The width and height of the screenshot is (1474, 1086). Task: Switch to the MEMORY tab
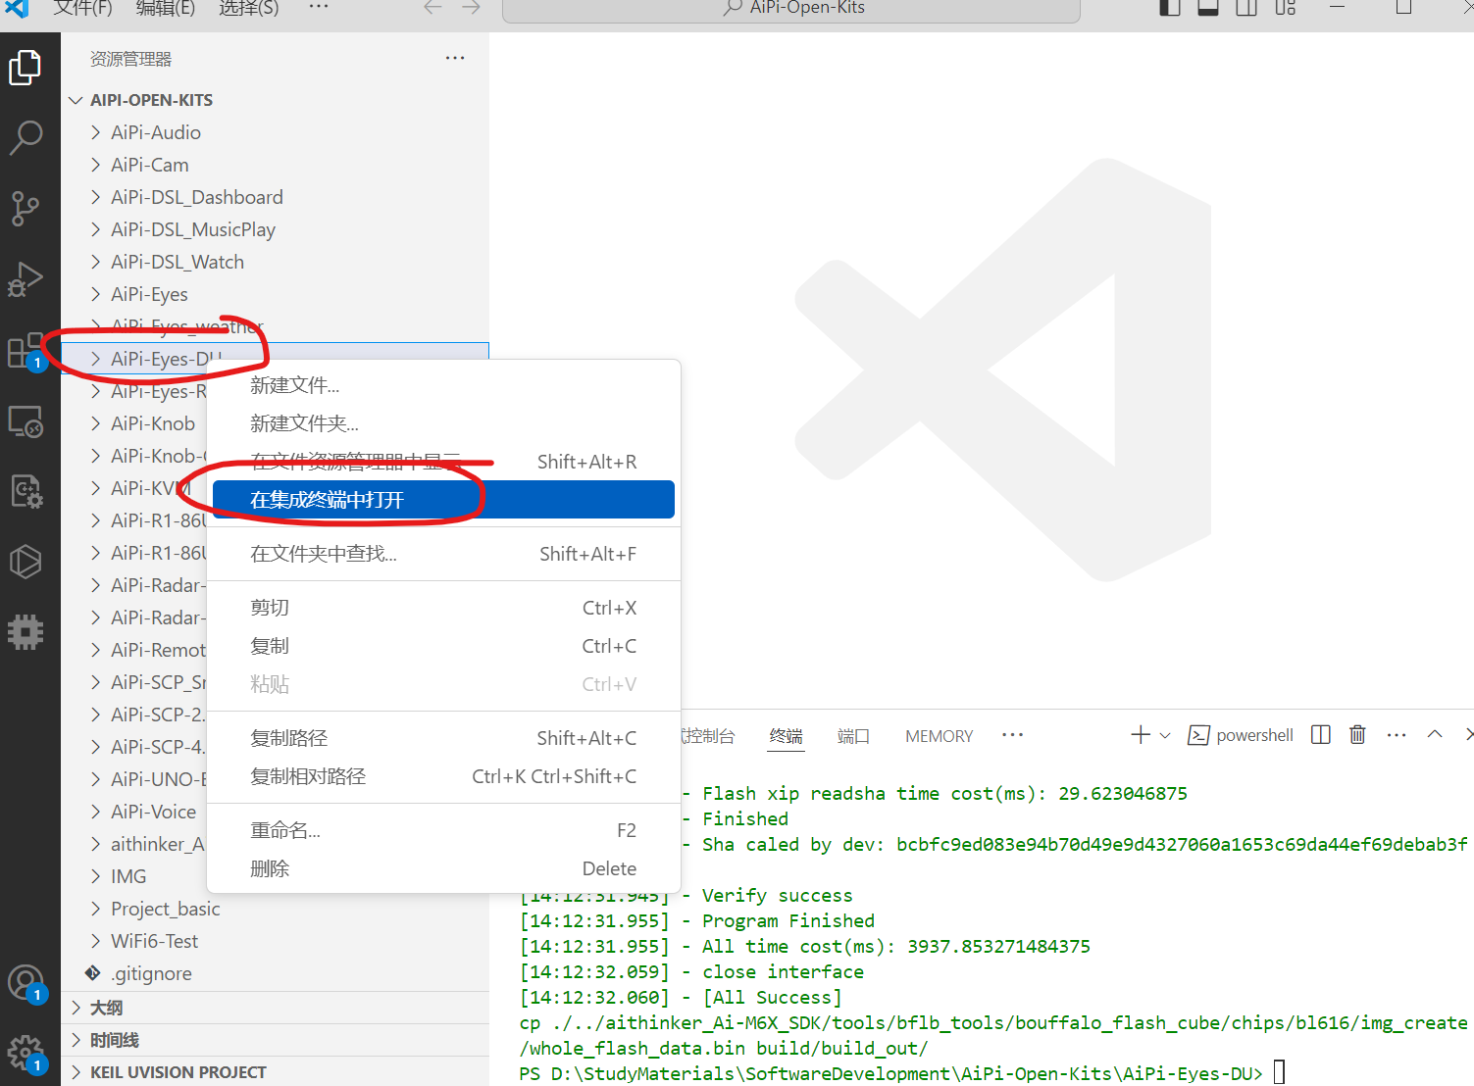[940, 736]
